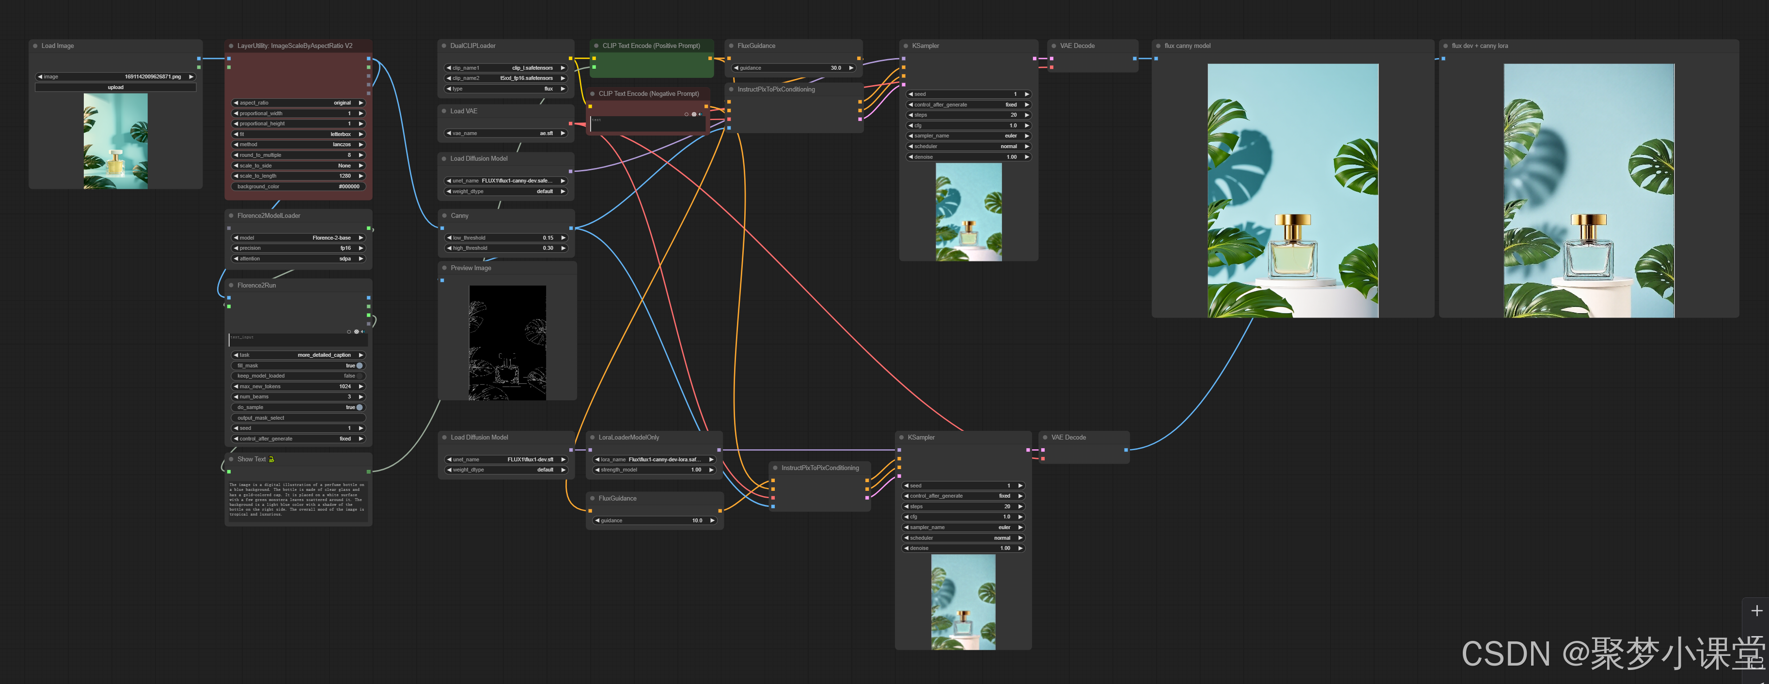Click the gear icon in the Negative Prompt node
This screenshot has height=684, width=1769.
[693, 114]
